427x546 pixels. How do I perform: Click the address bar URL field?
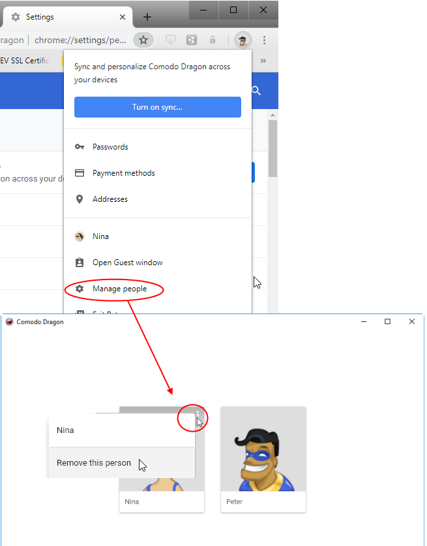click(x=80, y=40)
